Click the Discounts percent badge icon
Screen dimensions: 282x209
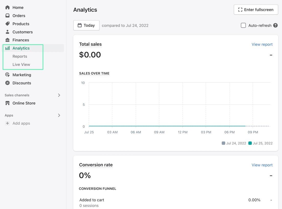tap(7, 83)
